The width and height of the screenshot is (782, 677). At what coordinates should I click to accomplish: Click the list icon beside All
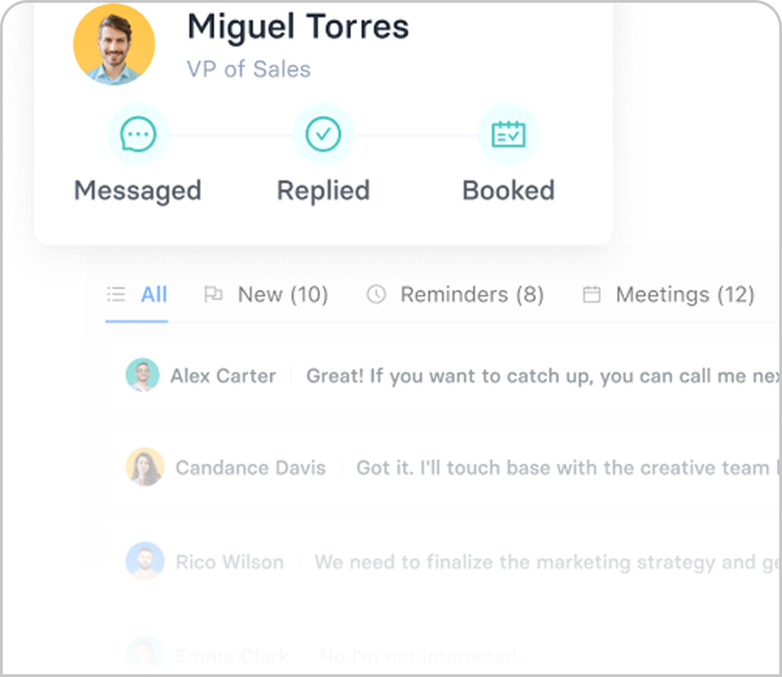[116, 295]
